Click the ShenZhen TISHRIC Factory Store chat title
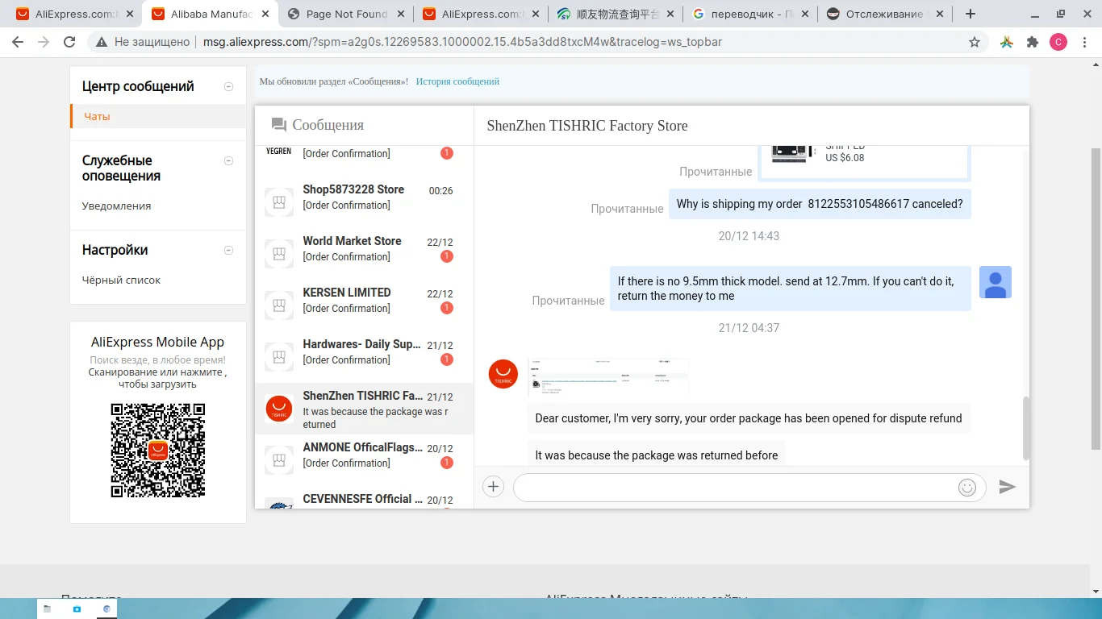 click(587, 126)
